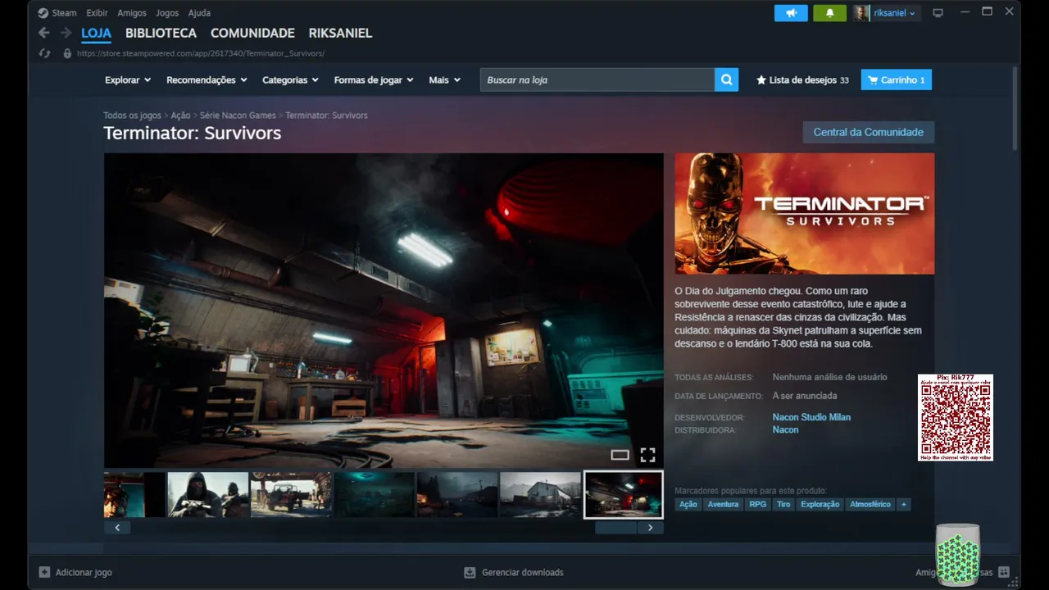1049x590 pixels.
Task: Select the snowy building thumbnail
Action: 541,495
